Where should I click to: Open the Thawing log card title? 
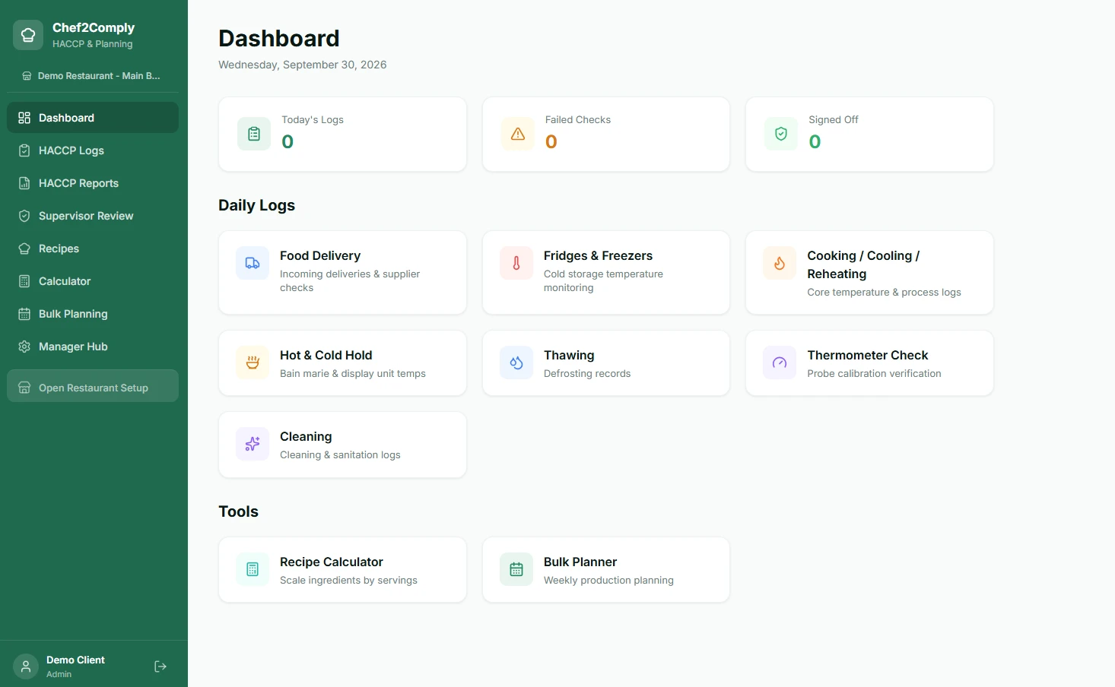569,355
